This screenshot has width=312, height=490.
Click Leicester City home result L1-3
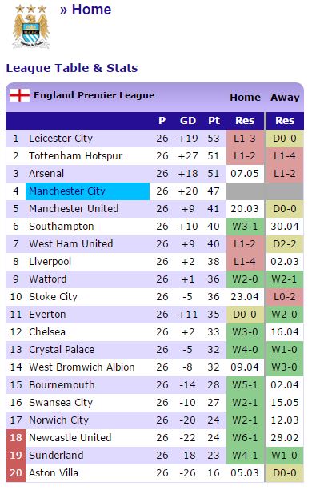(245, 139)
